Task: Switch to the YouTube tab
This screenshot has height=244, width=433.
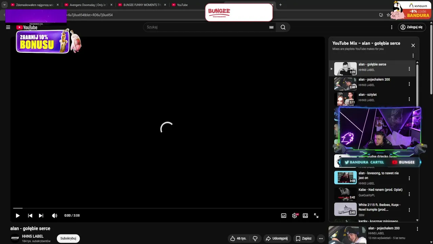Action: 183,5
